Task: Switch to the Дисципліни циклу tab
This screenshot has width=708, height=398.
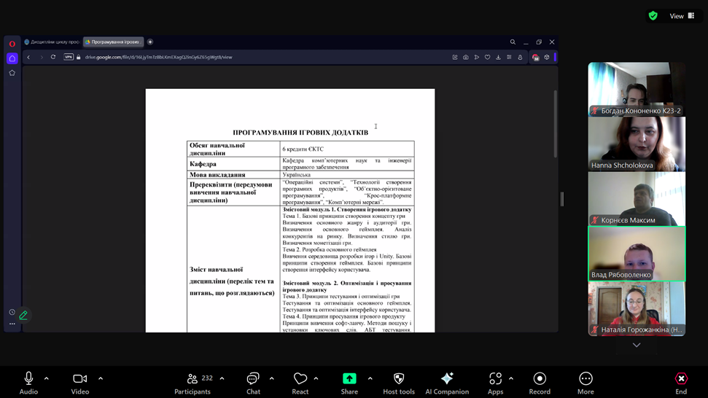Action: (52, 42)
